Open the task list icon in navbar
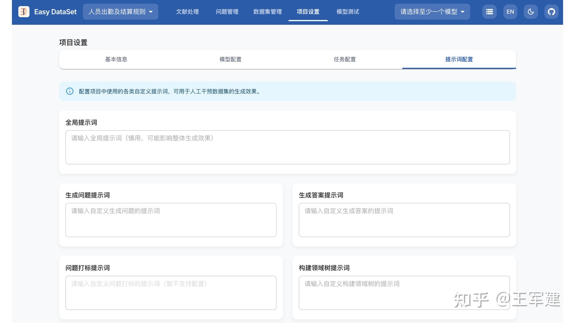The height and width of the screenshot is (323, 575). tap(489, 12)
